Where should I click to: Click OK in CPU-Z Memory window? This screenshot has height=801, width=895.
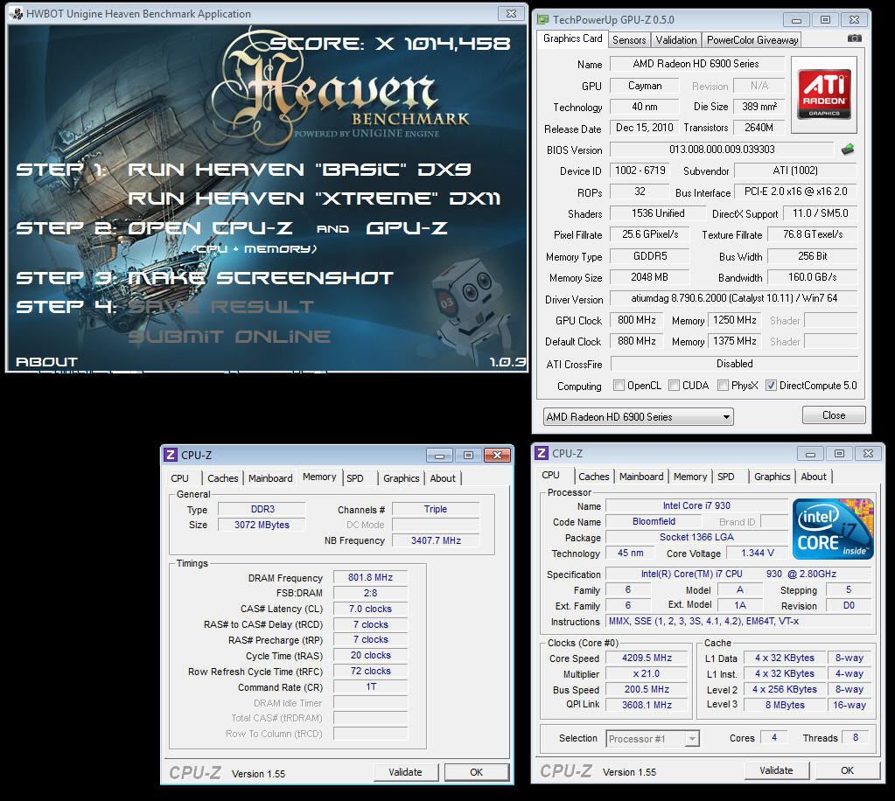coord(477,772)
